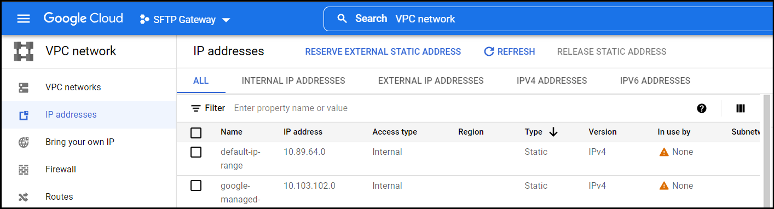Open the SFTP Gateway project dropdown
The image size is (774, 209).
coord(185,20)
